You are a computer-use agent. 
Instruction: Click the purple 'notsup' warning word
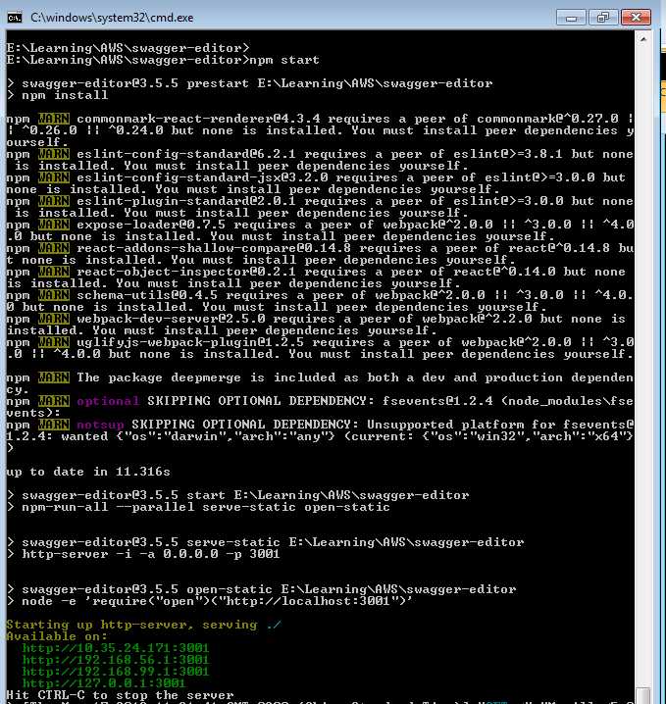(x=100, y=425)
